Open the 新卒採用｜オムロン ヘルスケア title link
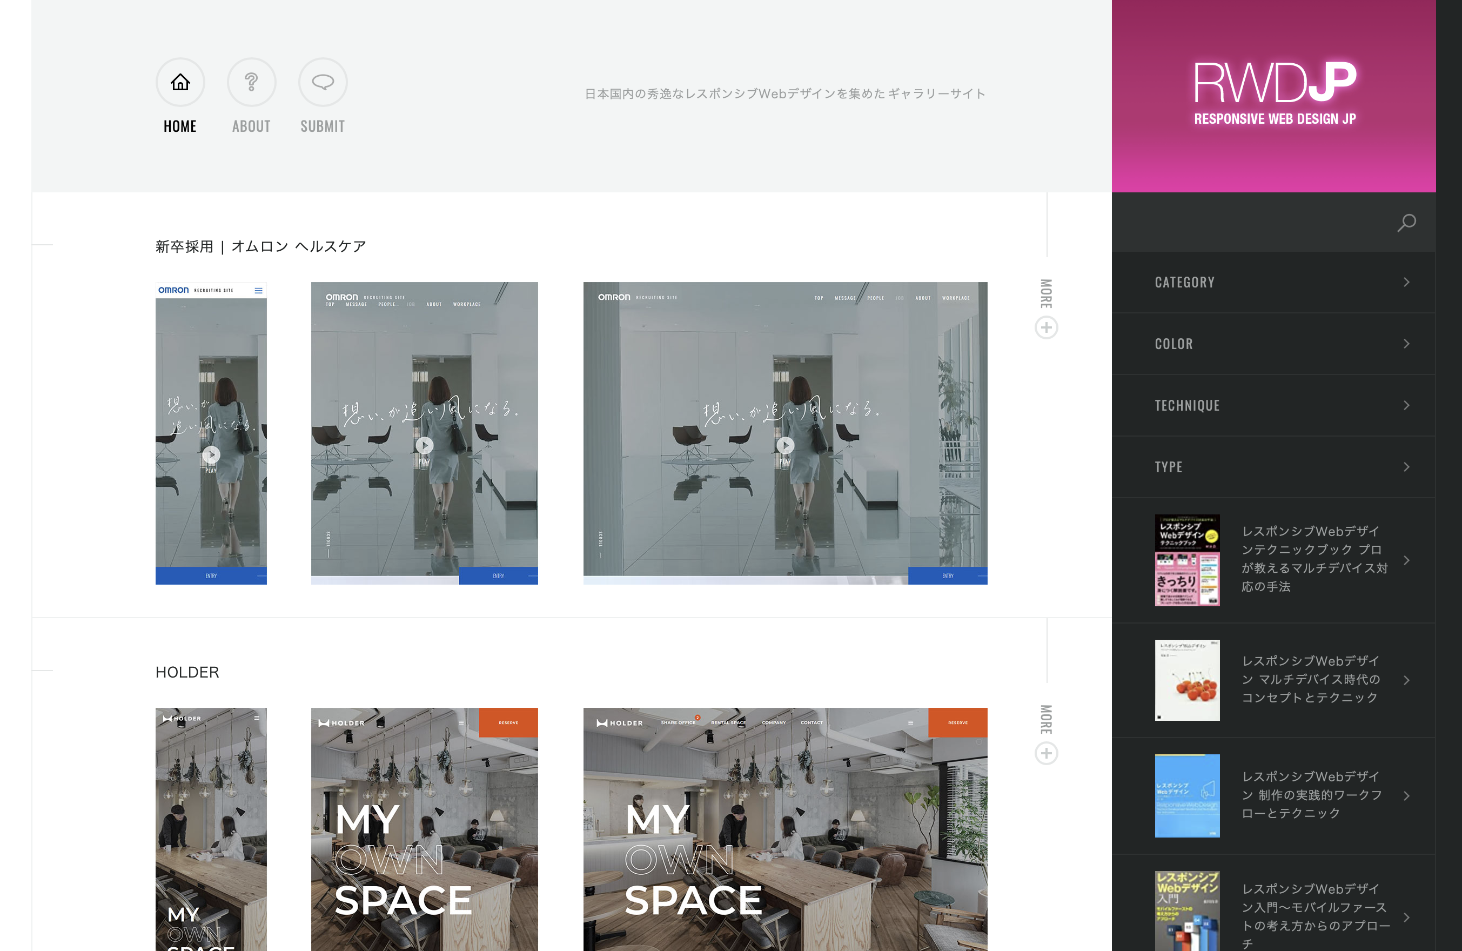1462x951 pixels. [x=260, y=246]
